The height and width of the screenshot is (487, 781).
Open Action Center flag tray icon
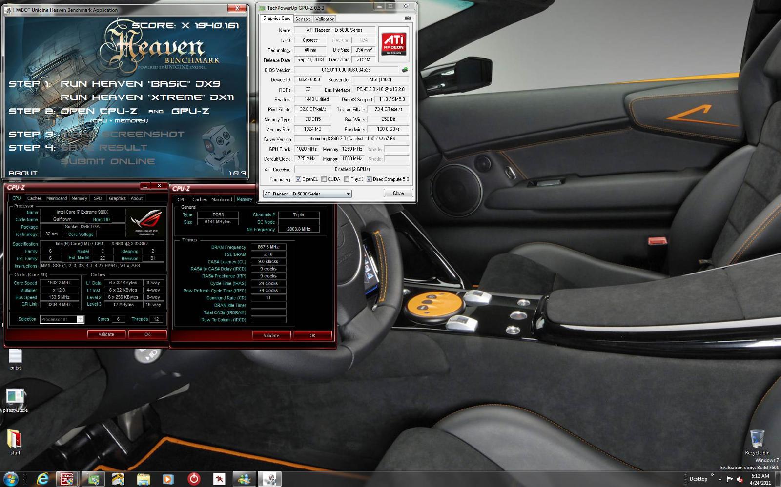click(731, 480)
